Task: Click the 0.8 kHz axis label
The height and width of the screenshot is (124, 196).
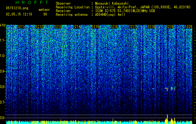Action: click(x=3, y=87)
